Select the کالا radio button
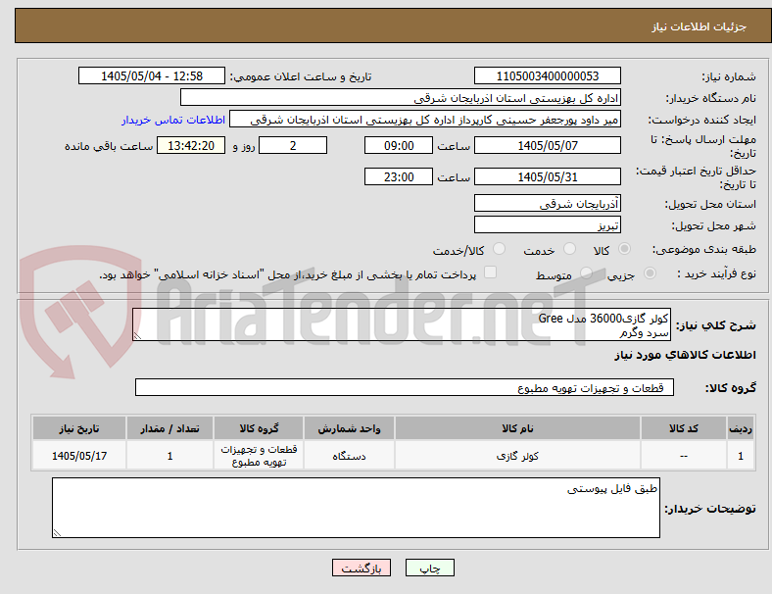 [624, 249]
